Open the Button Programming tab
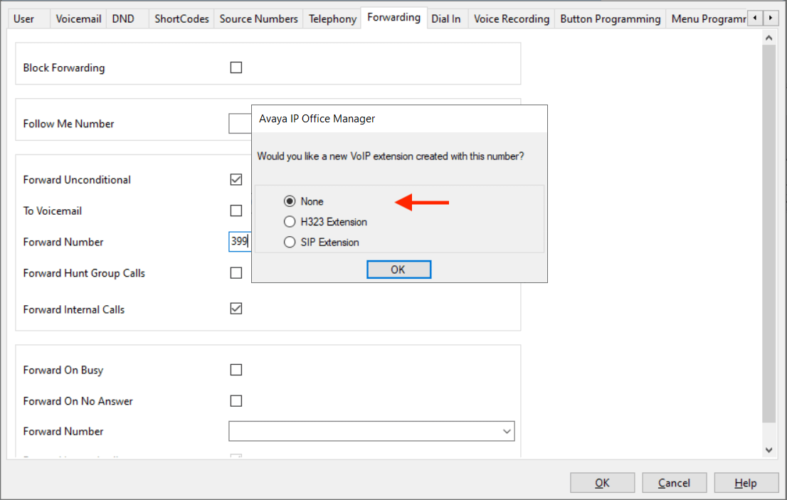The width and height of the screenshot is (787, 500). click(611, 18)
